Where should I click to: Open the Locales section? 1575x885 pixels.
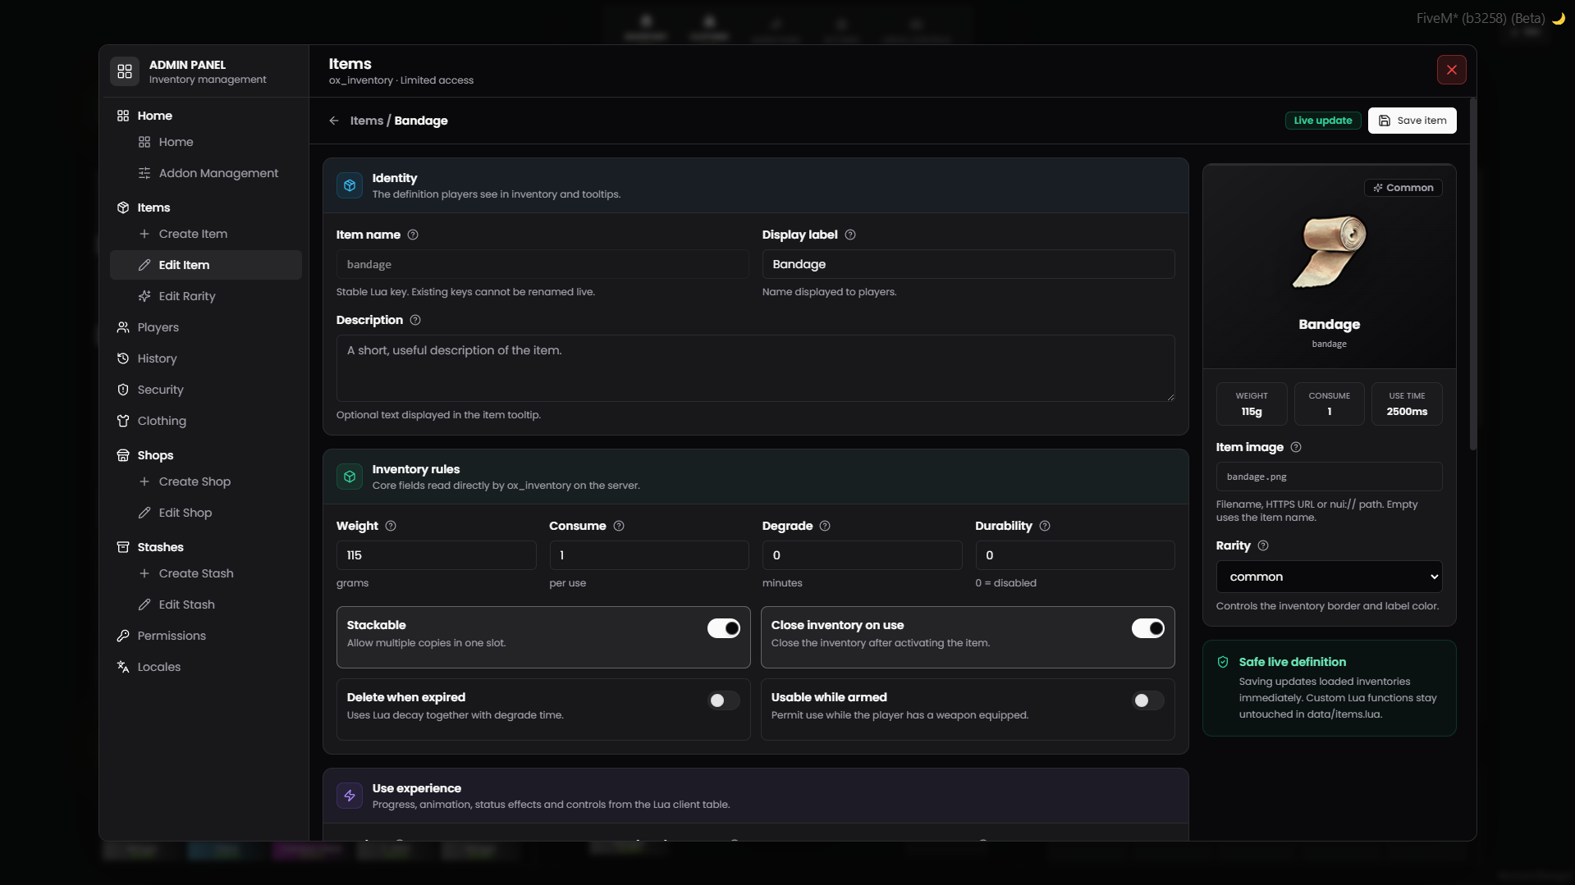(206, 667)
